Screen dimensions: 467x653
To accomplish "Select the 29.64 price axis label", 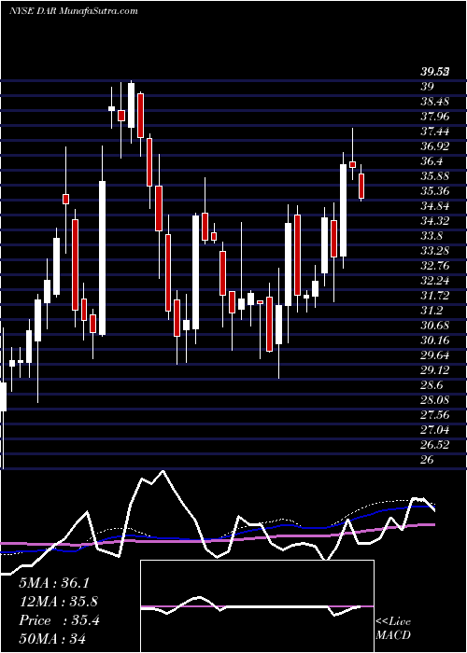I will coord(434,355).
